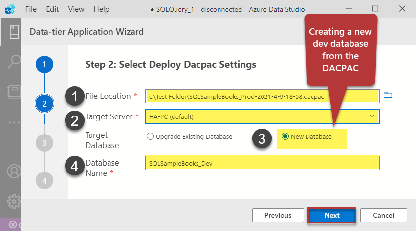Screen dimensions: 416x231
Task: Expand the Target Server dropdown
Action: click(x=372, y=116)
